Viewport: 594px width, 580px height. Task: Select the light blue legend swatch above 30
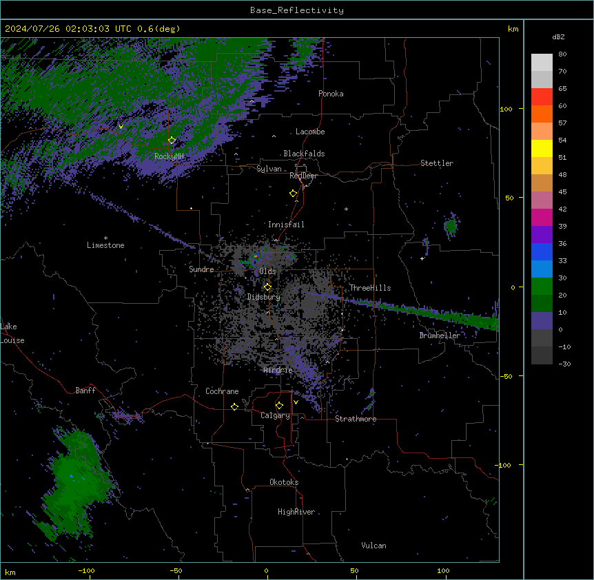click(542, 269)
